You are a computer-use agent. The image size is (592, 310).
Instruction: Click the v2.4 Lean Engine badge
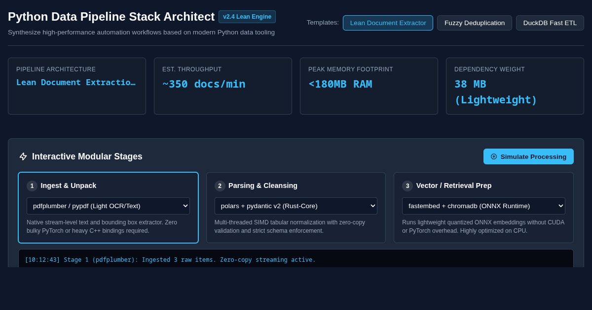[x=247, y=17]
